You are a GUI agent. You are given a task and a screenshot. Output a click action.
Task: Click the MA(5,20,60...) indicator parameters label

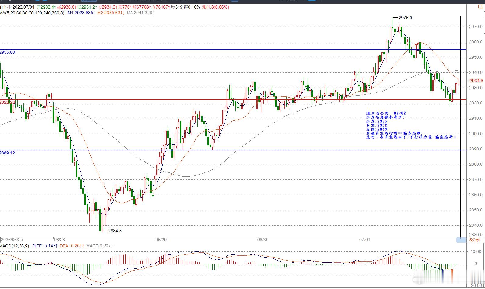(x=32, y=13)
